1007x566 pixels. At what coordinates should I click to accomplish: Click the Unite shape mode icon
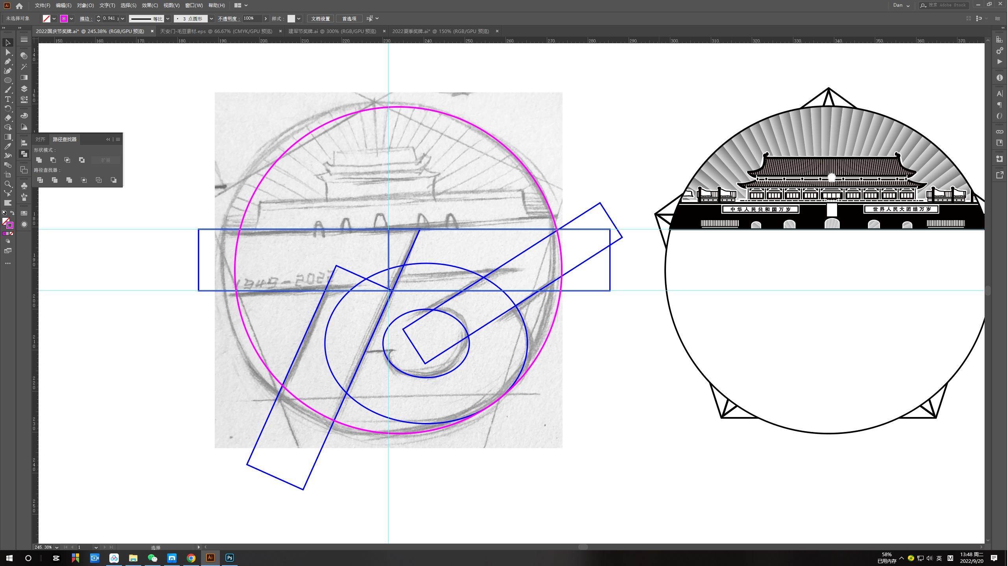pos(39,160)
